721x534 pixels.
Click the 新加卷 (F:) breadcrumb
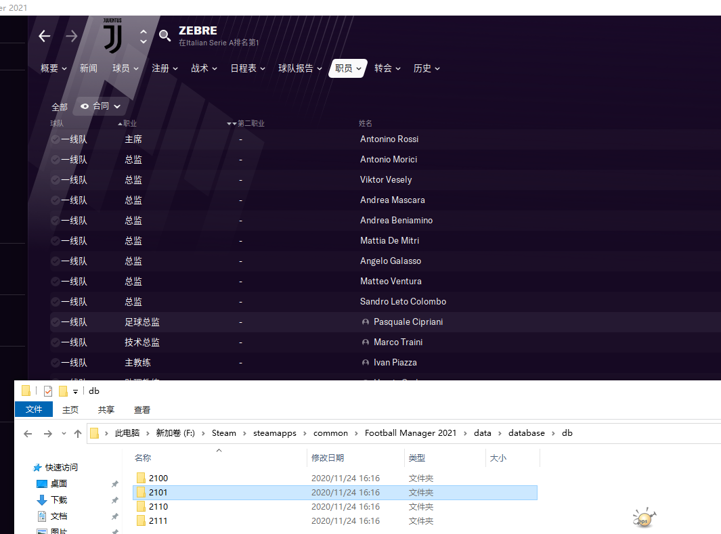(x=175, y=433)
